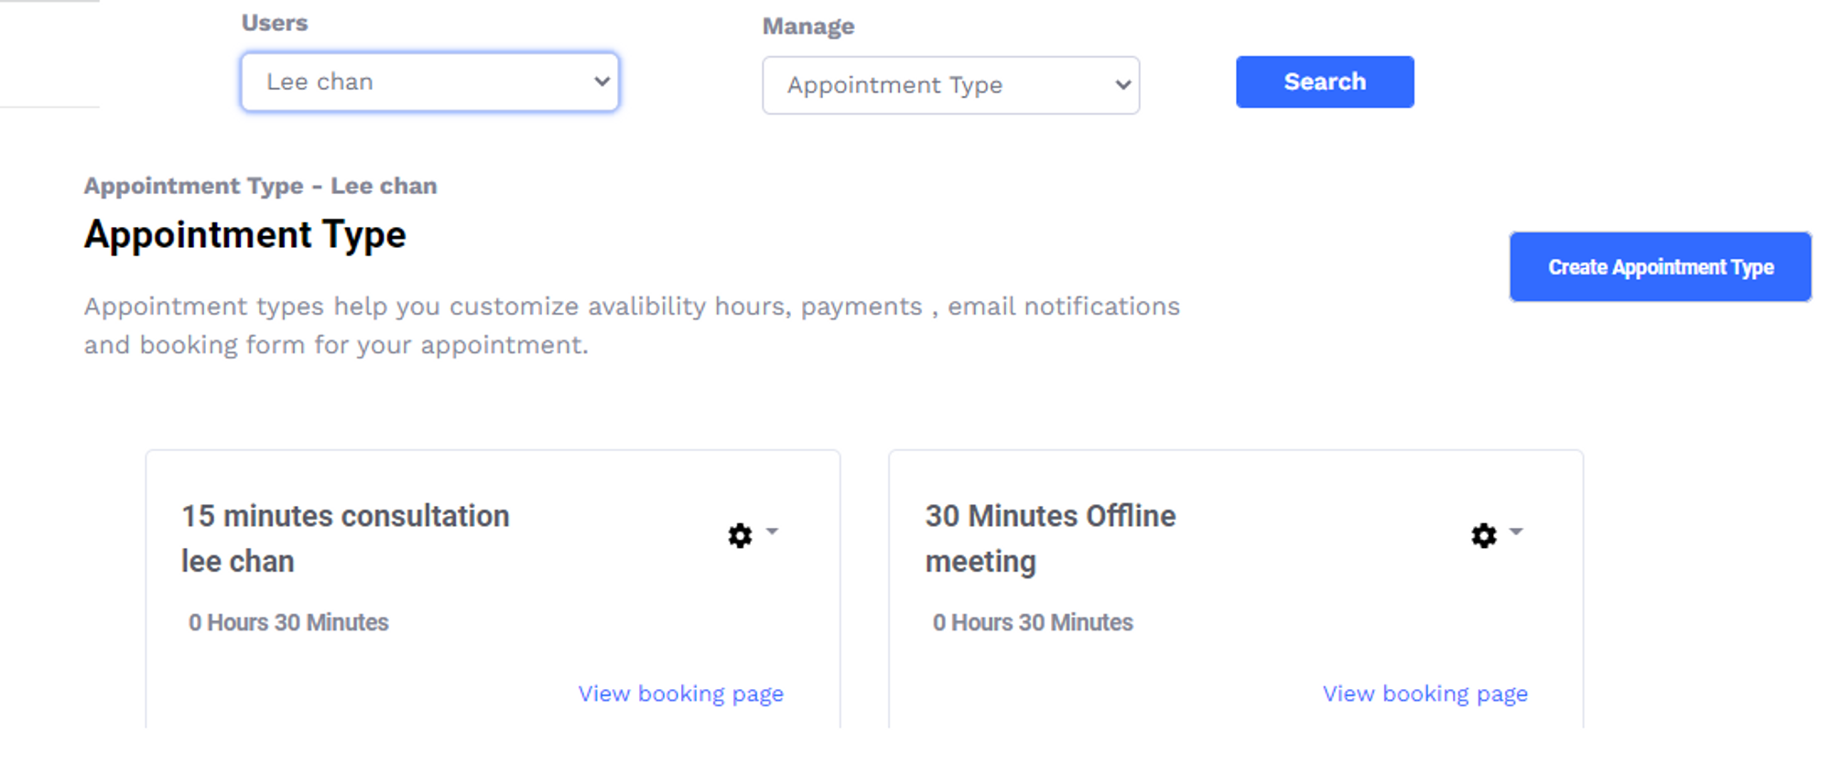Click duration text under 15 minutes consultation
1831x775 pixels.
point(288,622)
